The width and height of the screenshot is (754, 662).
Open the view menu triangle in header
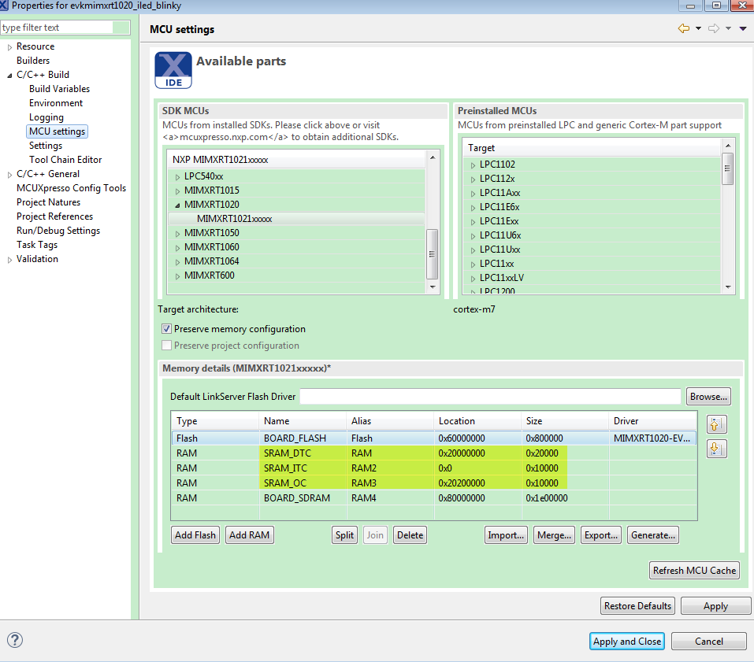click(742, 29)
